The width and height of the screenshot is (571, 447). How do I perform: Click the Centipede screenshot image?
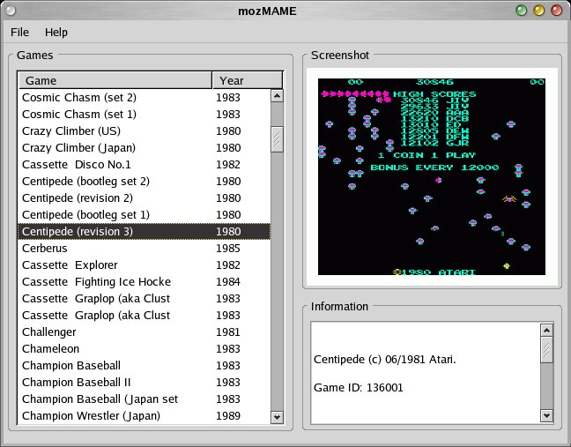click(432, 176)
